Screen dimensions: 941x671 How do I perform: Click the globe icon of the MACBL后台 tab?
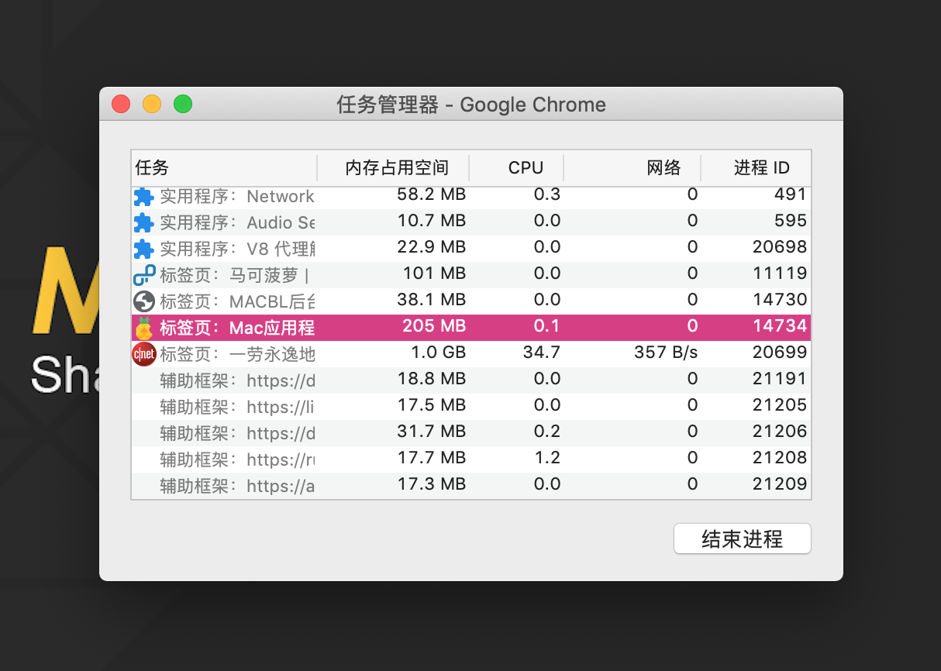pos(144,302)
